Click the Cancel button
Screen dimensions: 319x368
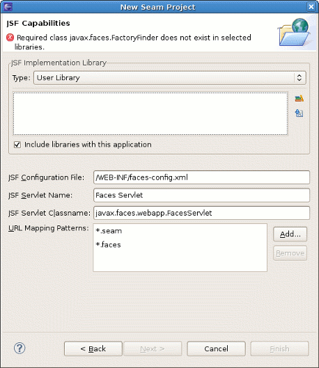[x=216, y=349]
